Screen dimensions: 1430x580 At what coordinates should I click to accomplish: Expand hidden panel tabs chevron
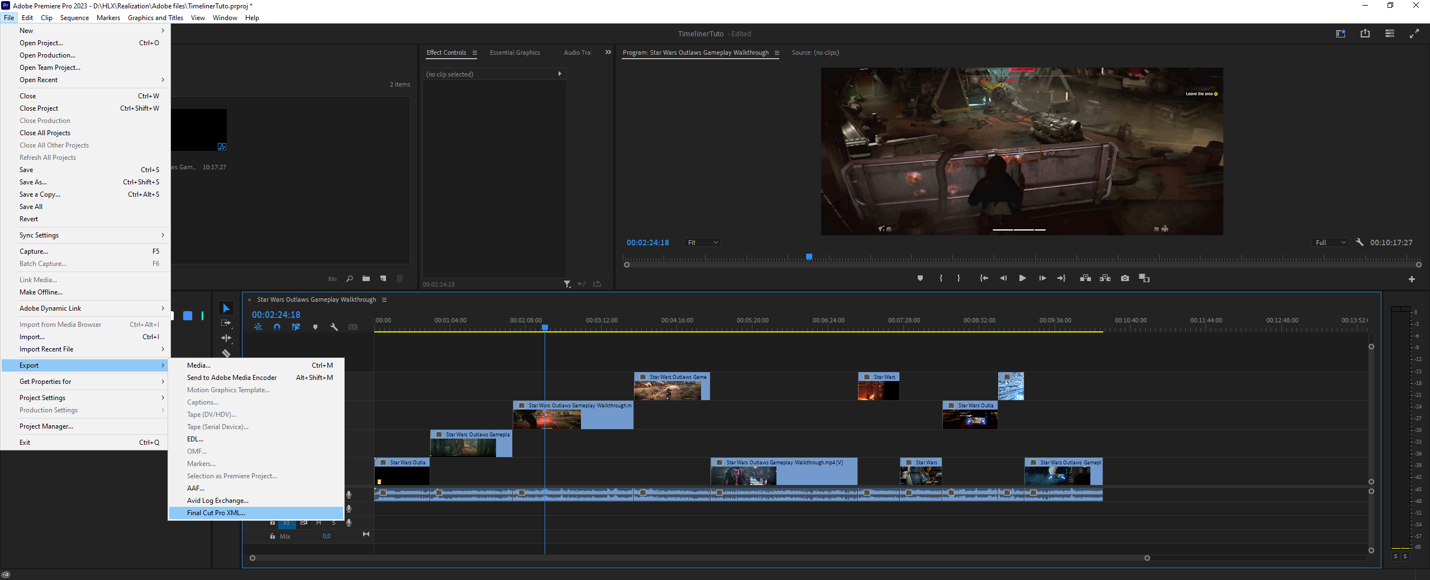608,53
